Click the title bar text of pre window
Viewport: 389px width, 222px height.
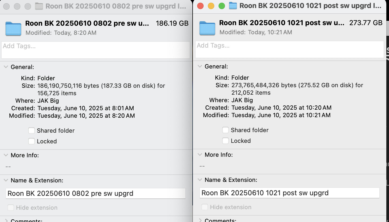click(x=116, y=6)
